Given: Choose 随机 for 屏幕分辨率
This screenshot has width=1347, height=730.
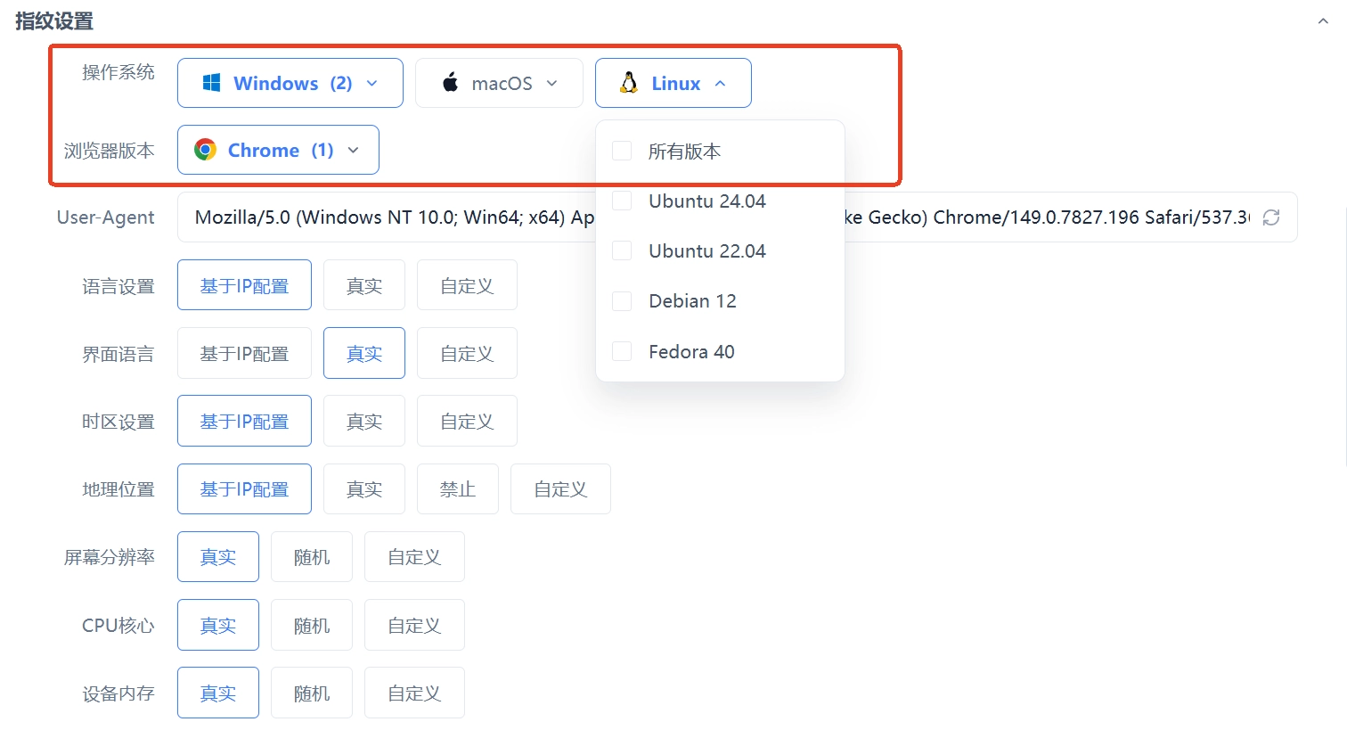Looking at the screenshot, I should (x=312, y=557).
